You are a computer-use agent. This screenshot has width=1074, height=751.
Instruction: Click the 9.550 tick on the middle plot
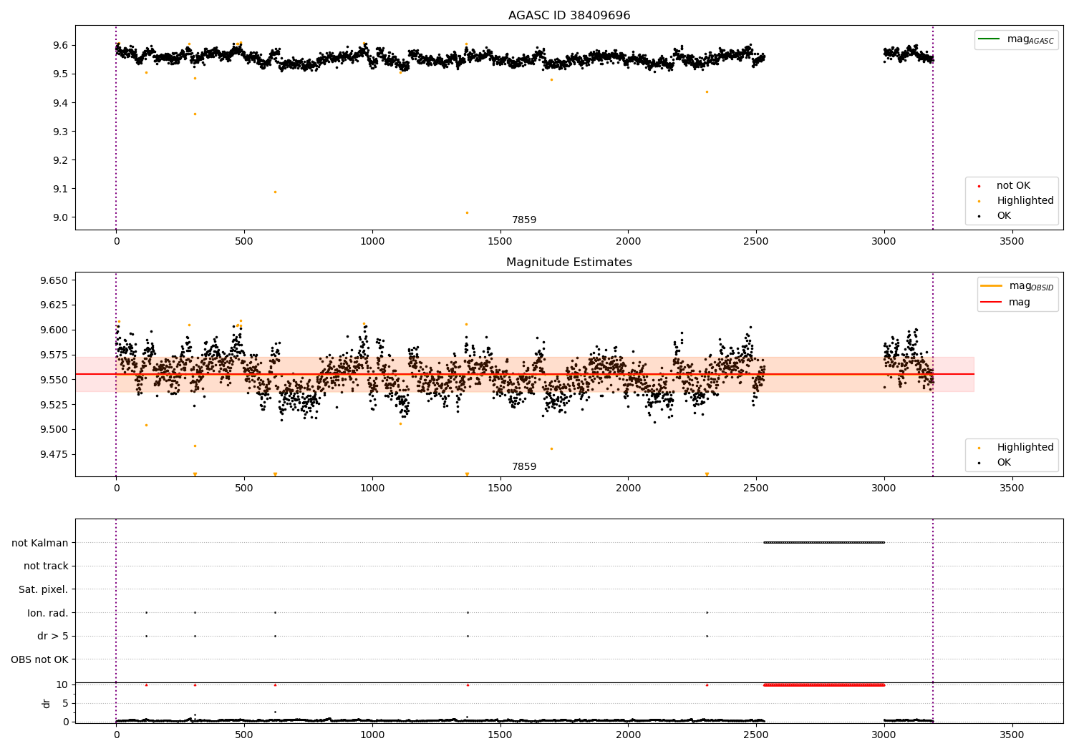pyautogui.click(x=54, y=380)
